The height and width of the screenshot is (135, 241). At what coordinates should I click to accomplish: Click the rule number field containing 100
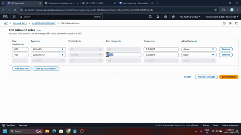(20, 55)
